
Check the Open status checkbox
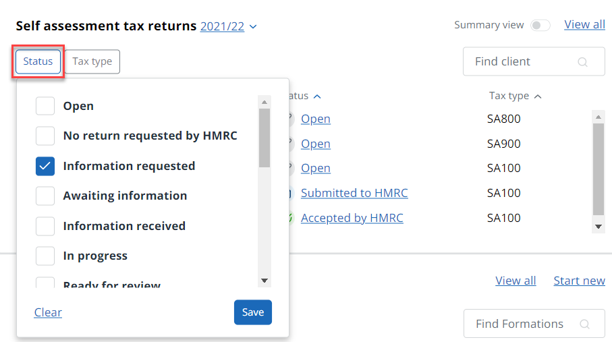[45, 106]
